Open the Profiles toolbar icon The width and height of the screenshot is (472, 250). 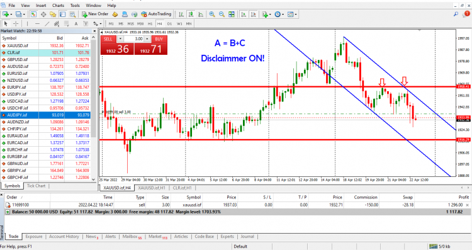coord(19,14)
